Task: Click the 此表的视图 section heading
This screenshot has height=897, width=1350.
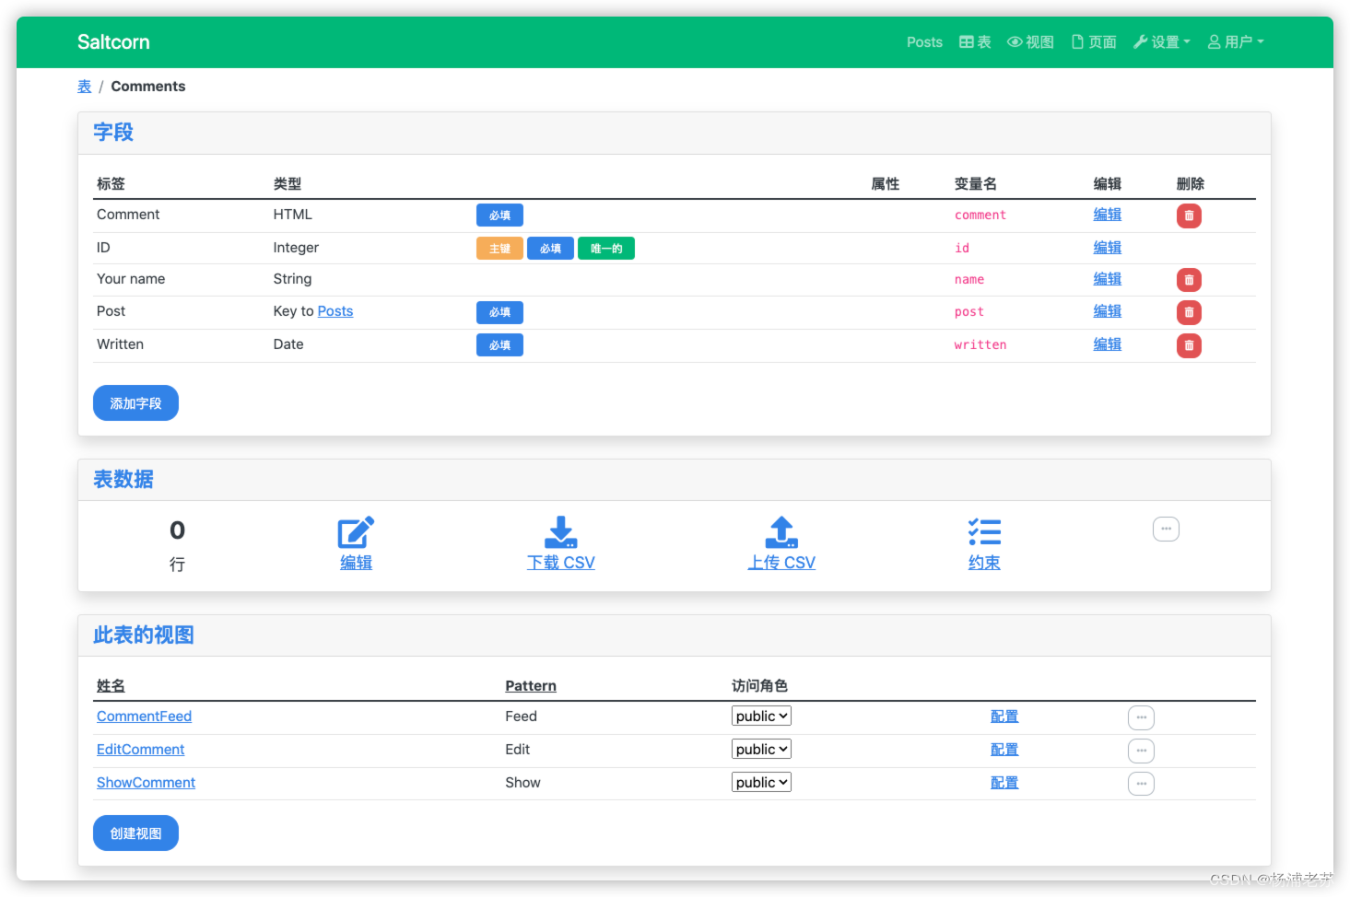Action: point(143,635)
